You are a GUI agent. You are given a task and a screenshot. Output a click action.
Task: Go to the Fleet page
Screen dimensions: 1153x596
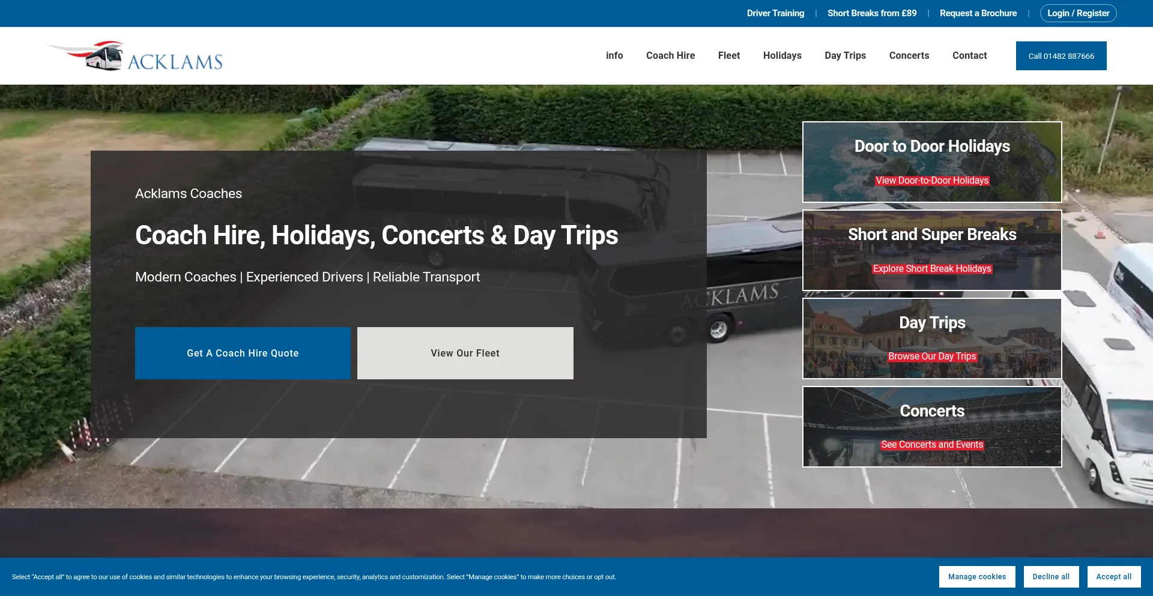729,56
